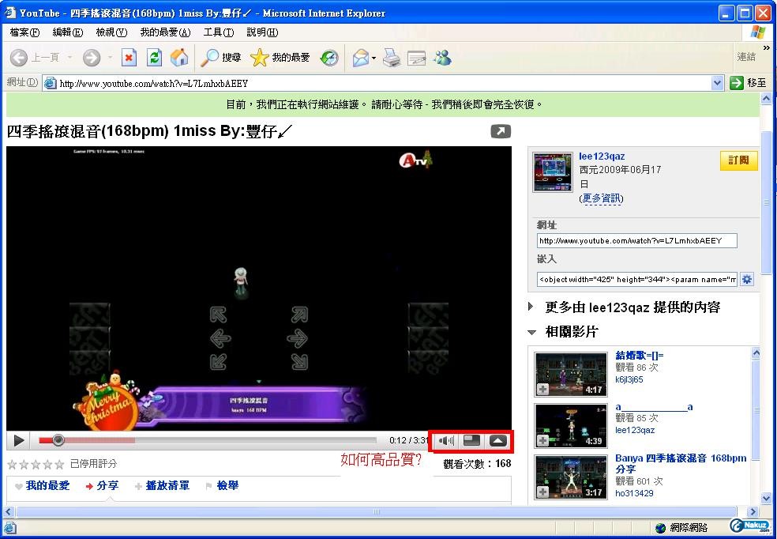777x539 pixels.
Task: Pop out video with arrow icon
Action: pos(501,131)
